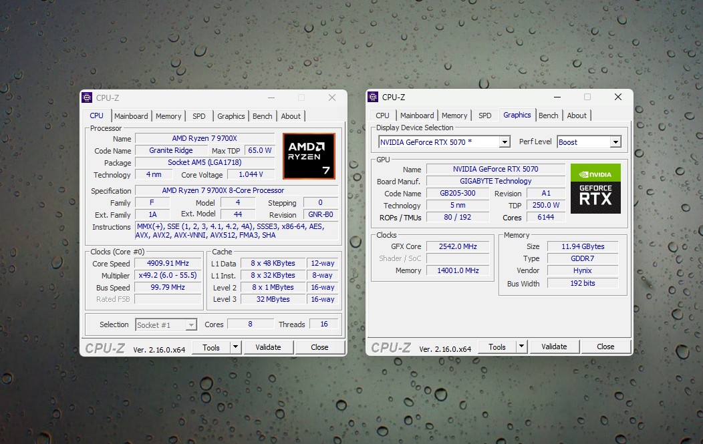Click Validate button in left window
The width and height of the screenshot is (703, 444).
click(x=268, y=347)
